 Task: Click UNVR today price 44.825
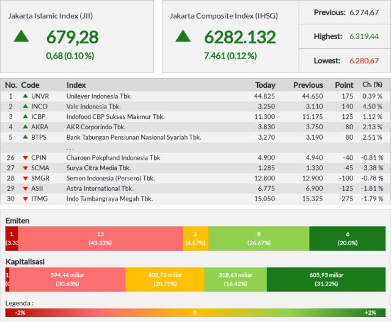point(265,96)
